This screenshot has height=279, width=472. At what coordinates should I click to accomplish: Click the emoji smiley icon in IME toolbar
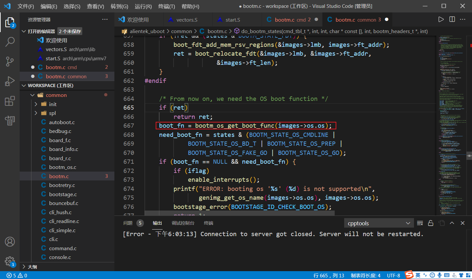click(x=432, y=275)
